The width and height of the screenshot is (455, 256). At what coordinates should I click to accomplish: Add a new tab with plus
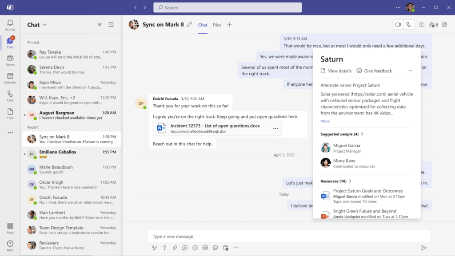229,25
